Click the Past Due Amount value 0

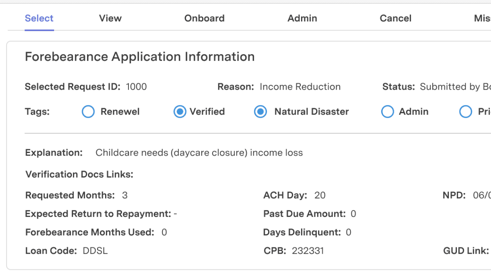click(353, 214)
